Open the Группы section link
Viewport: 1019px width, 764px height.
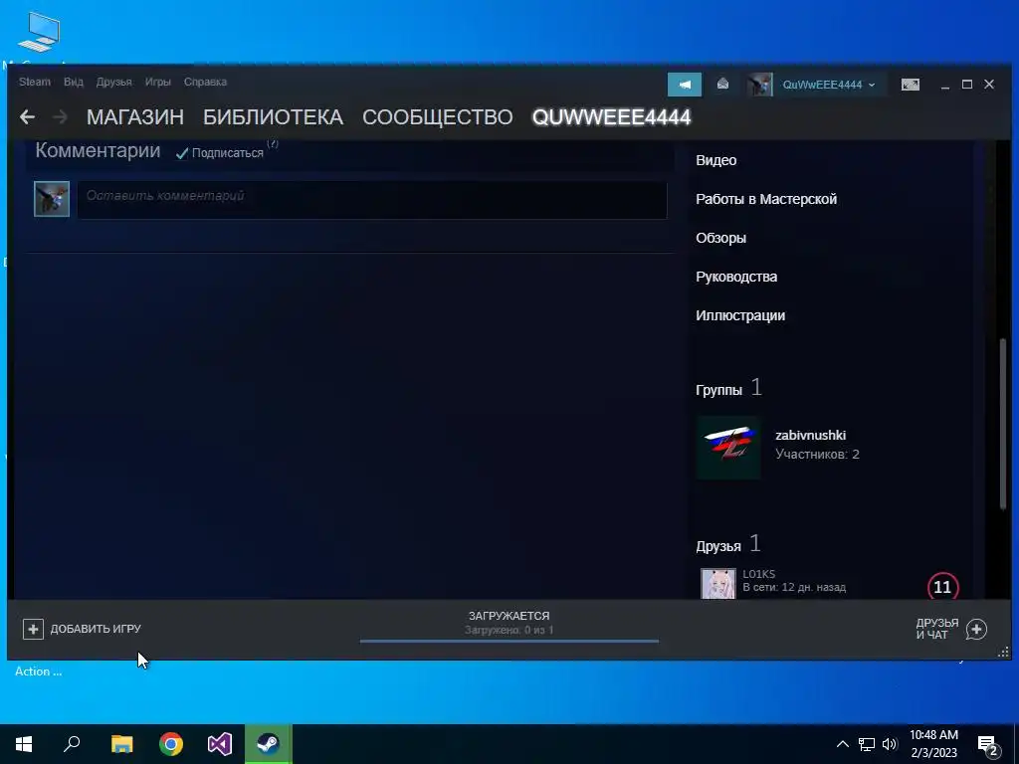pos(718,390)
